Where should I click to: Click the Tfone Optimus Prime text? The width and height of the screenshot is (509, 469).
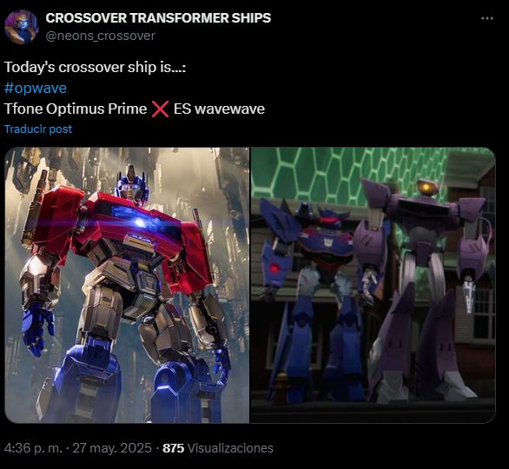tap(76, 109)
